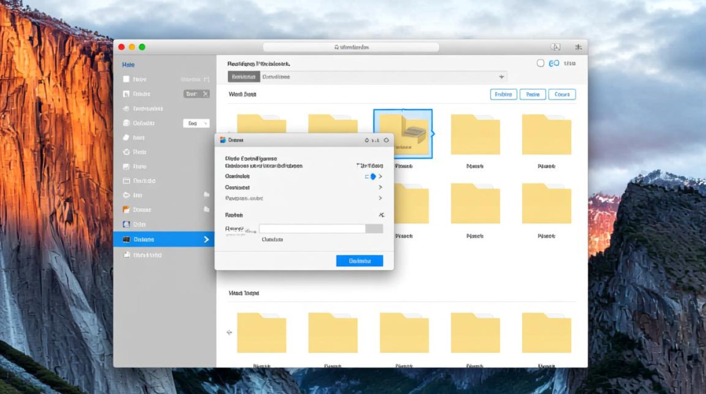
Task: Click the rightmost icon in the window title bar
Action: pos(578,47)
